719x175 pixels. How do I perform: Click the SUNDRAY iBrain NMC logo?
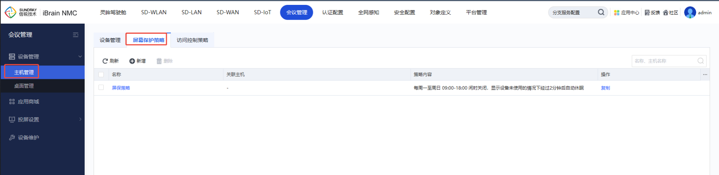pyautogui.click(x=41, y=13)
